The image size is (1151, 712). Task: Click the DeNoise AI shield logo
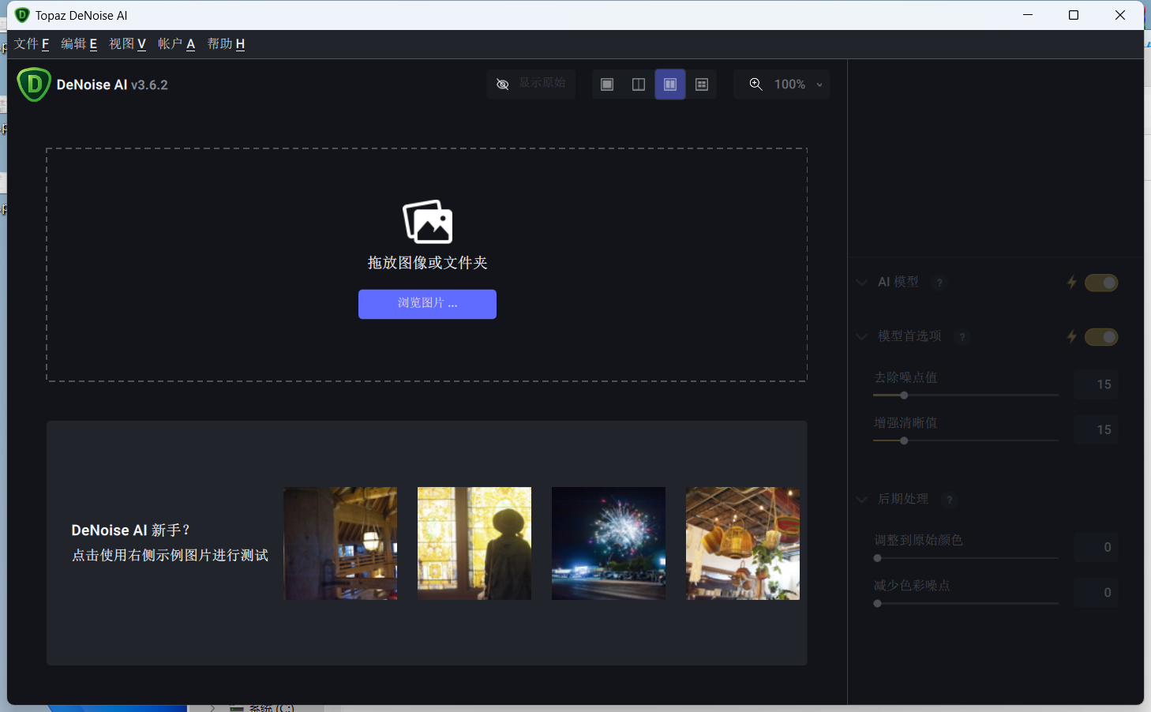click(34, 84)
